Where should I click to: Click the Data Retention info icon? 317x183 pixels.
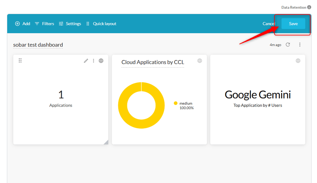(309, 7)
